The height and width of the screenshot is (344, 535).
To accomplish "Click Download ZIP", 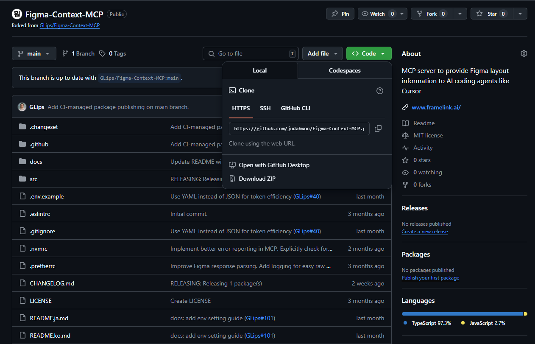I will [x=257, y=179].
